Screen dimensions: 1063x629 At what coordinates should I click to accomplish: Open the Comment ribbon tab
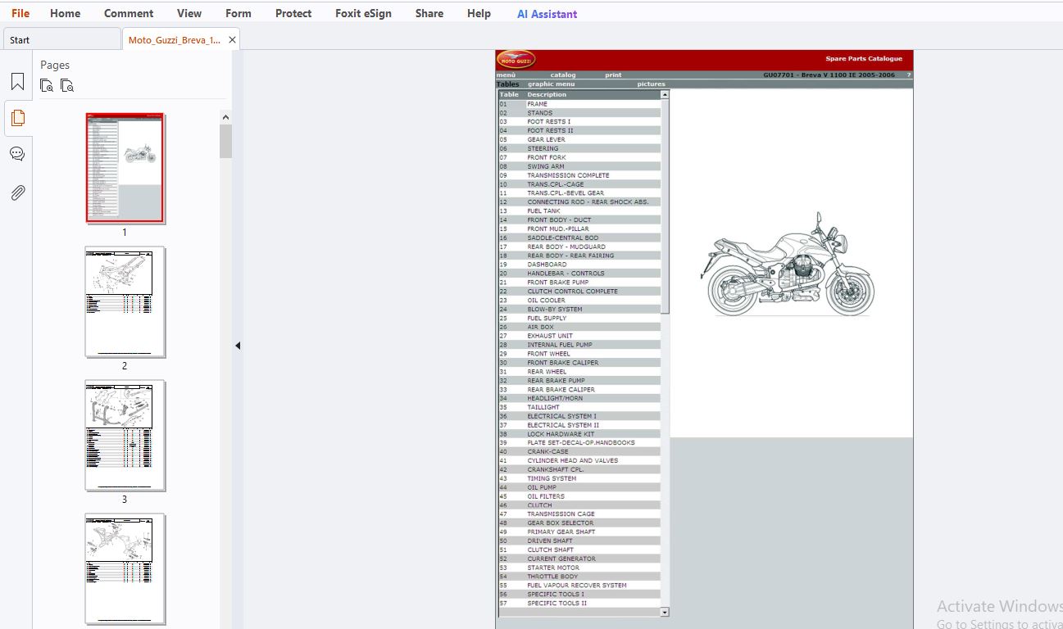pyautogui.click(x=129, y=13)
